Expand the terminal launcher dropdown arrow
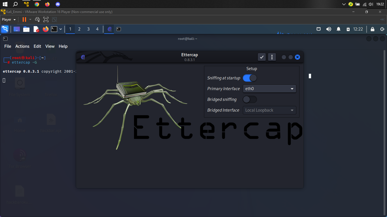387x217 pixels. click(61, 29)
